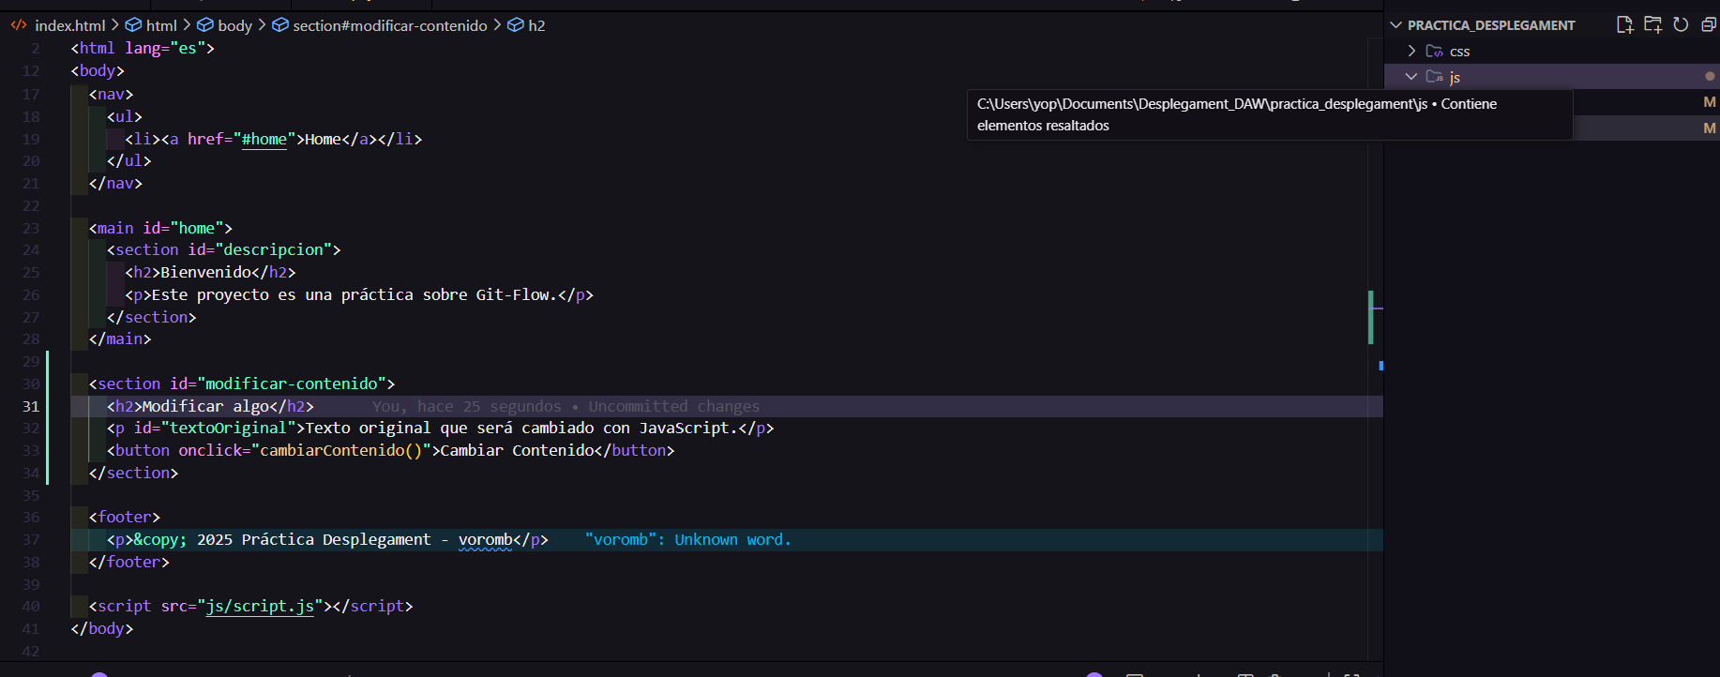1720x677 pixels.
Task: Click the index.html file icon in breadcrumb
Action: [x=19, y=25]
